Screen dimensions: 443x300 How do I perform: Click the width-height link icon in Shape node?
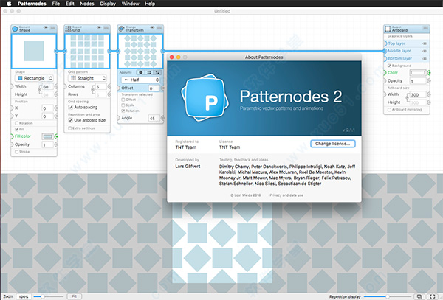click(40, 90)
